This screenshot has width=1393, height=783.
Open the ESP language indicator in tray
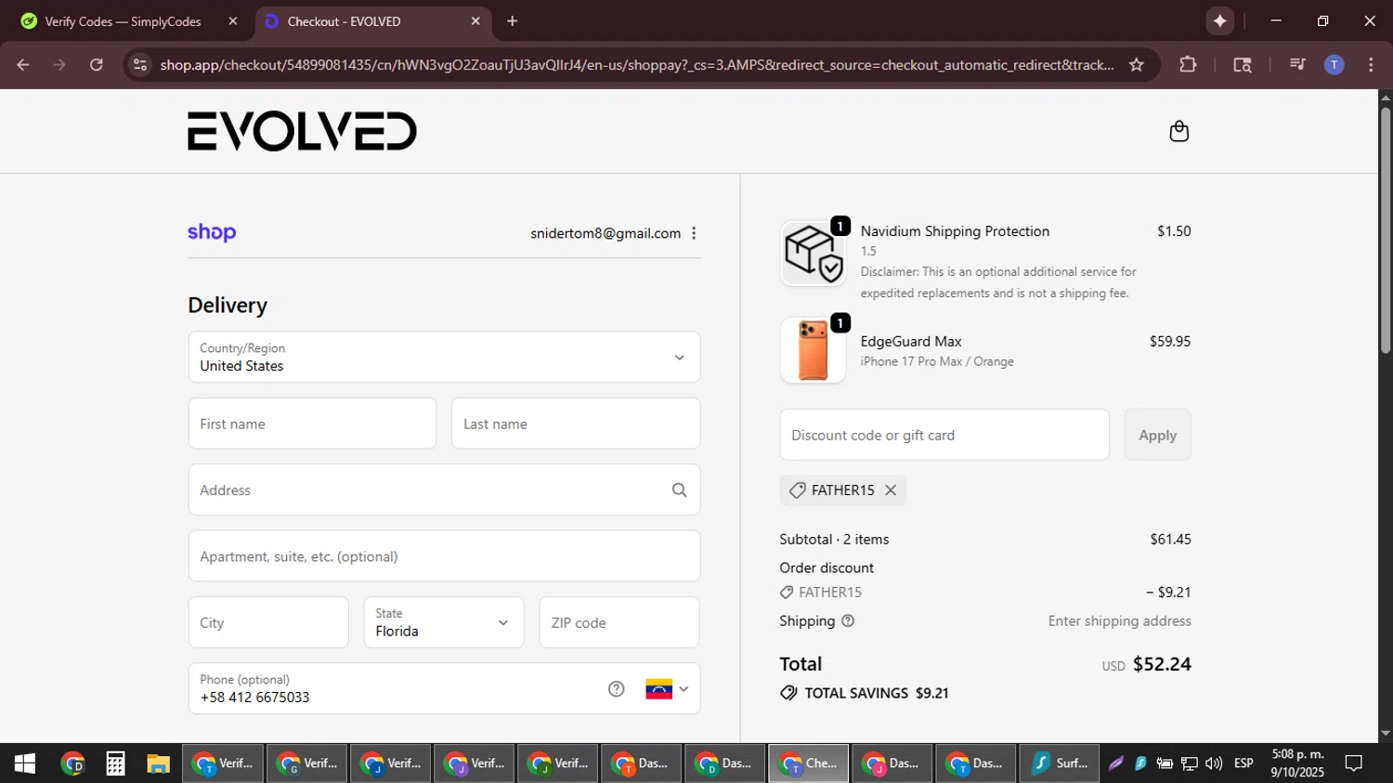1243,763
